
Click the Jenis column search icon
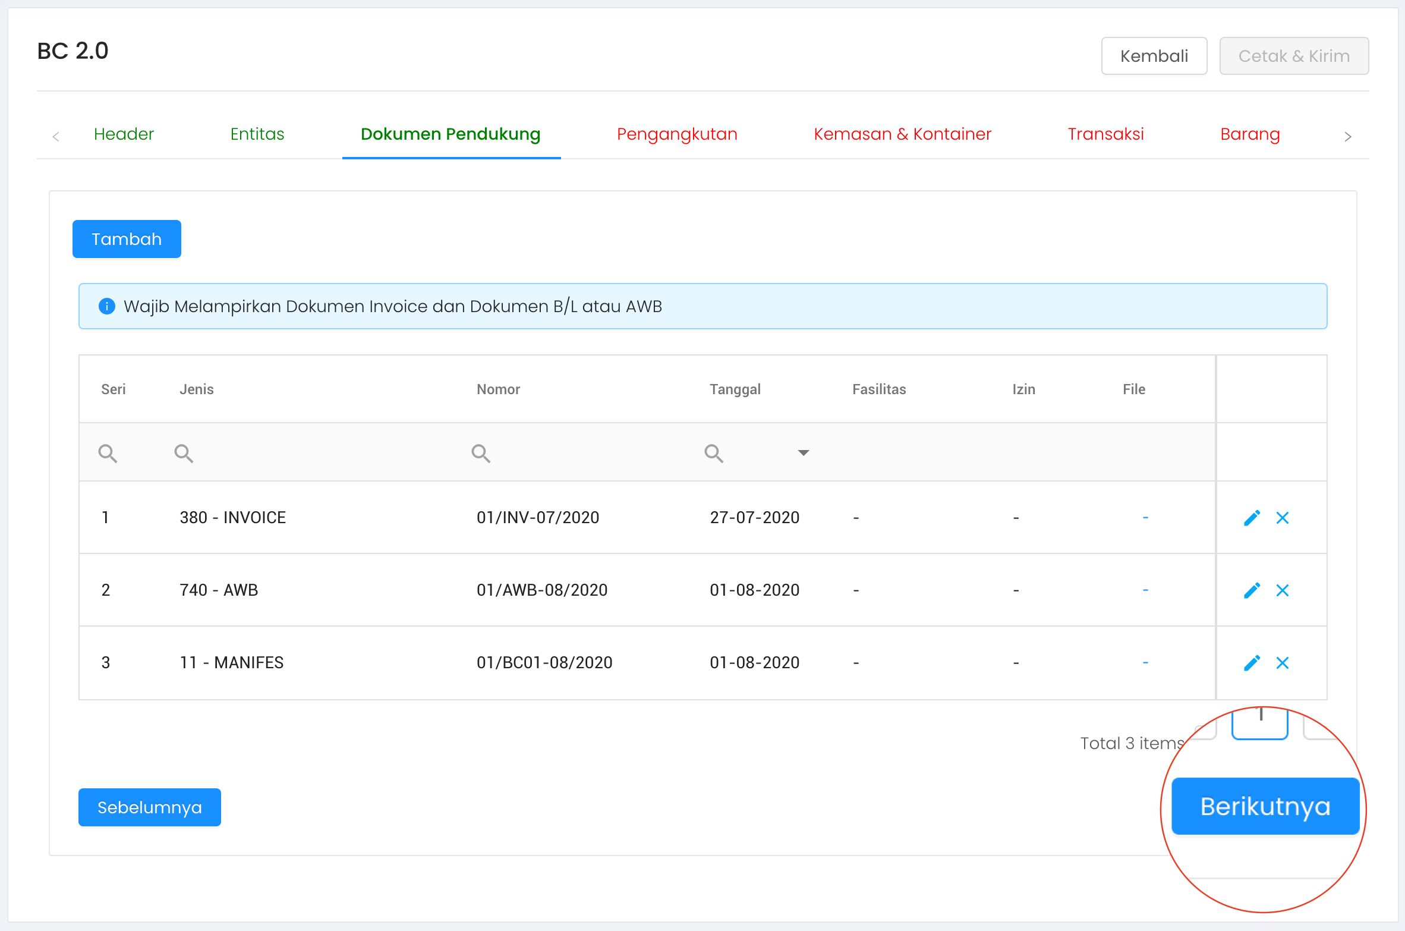click(x=184, y=453)
